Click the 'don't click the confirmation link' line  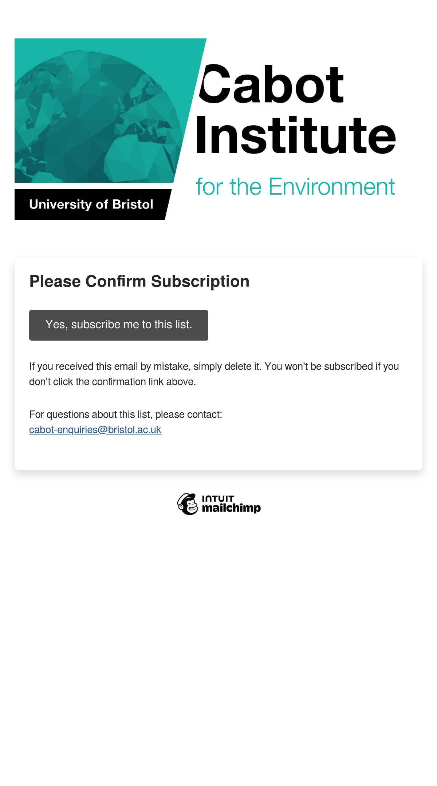(113, 382)
